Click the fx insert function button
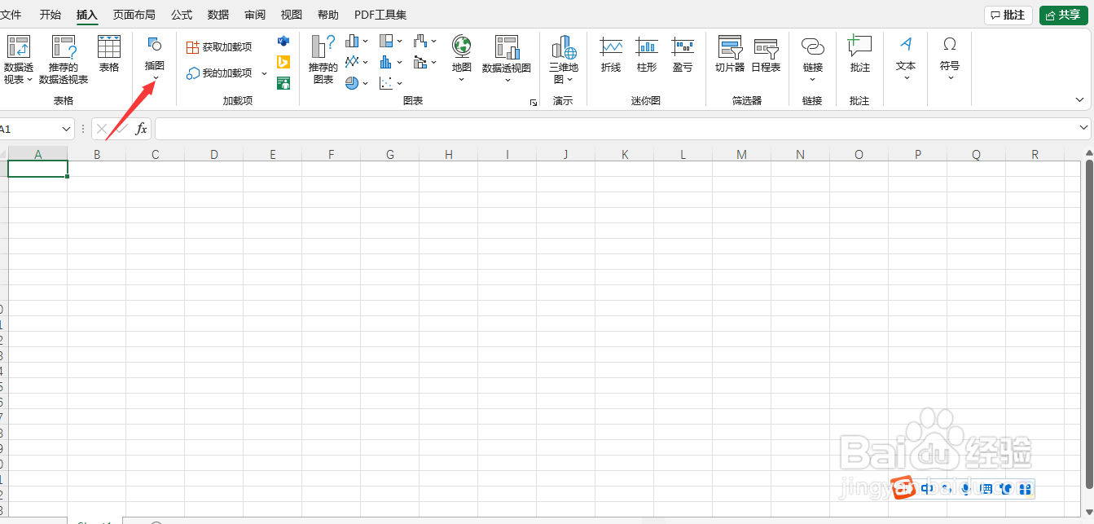 141,129
